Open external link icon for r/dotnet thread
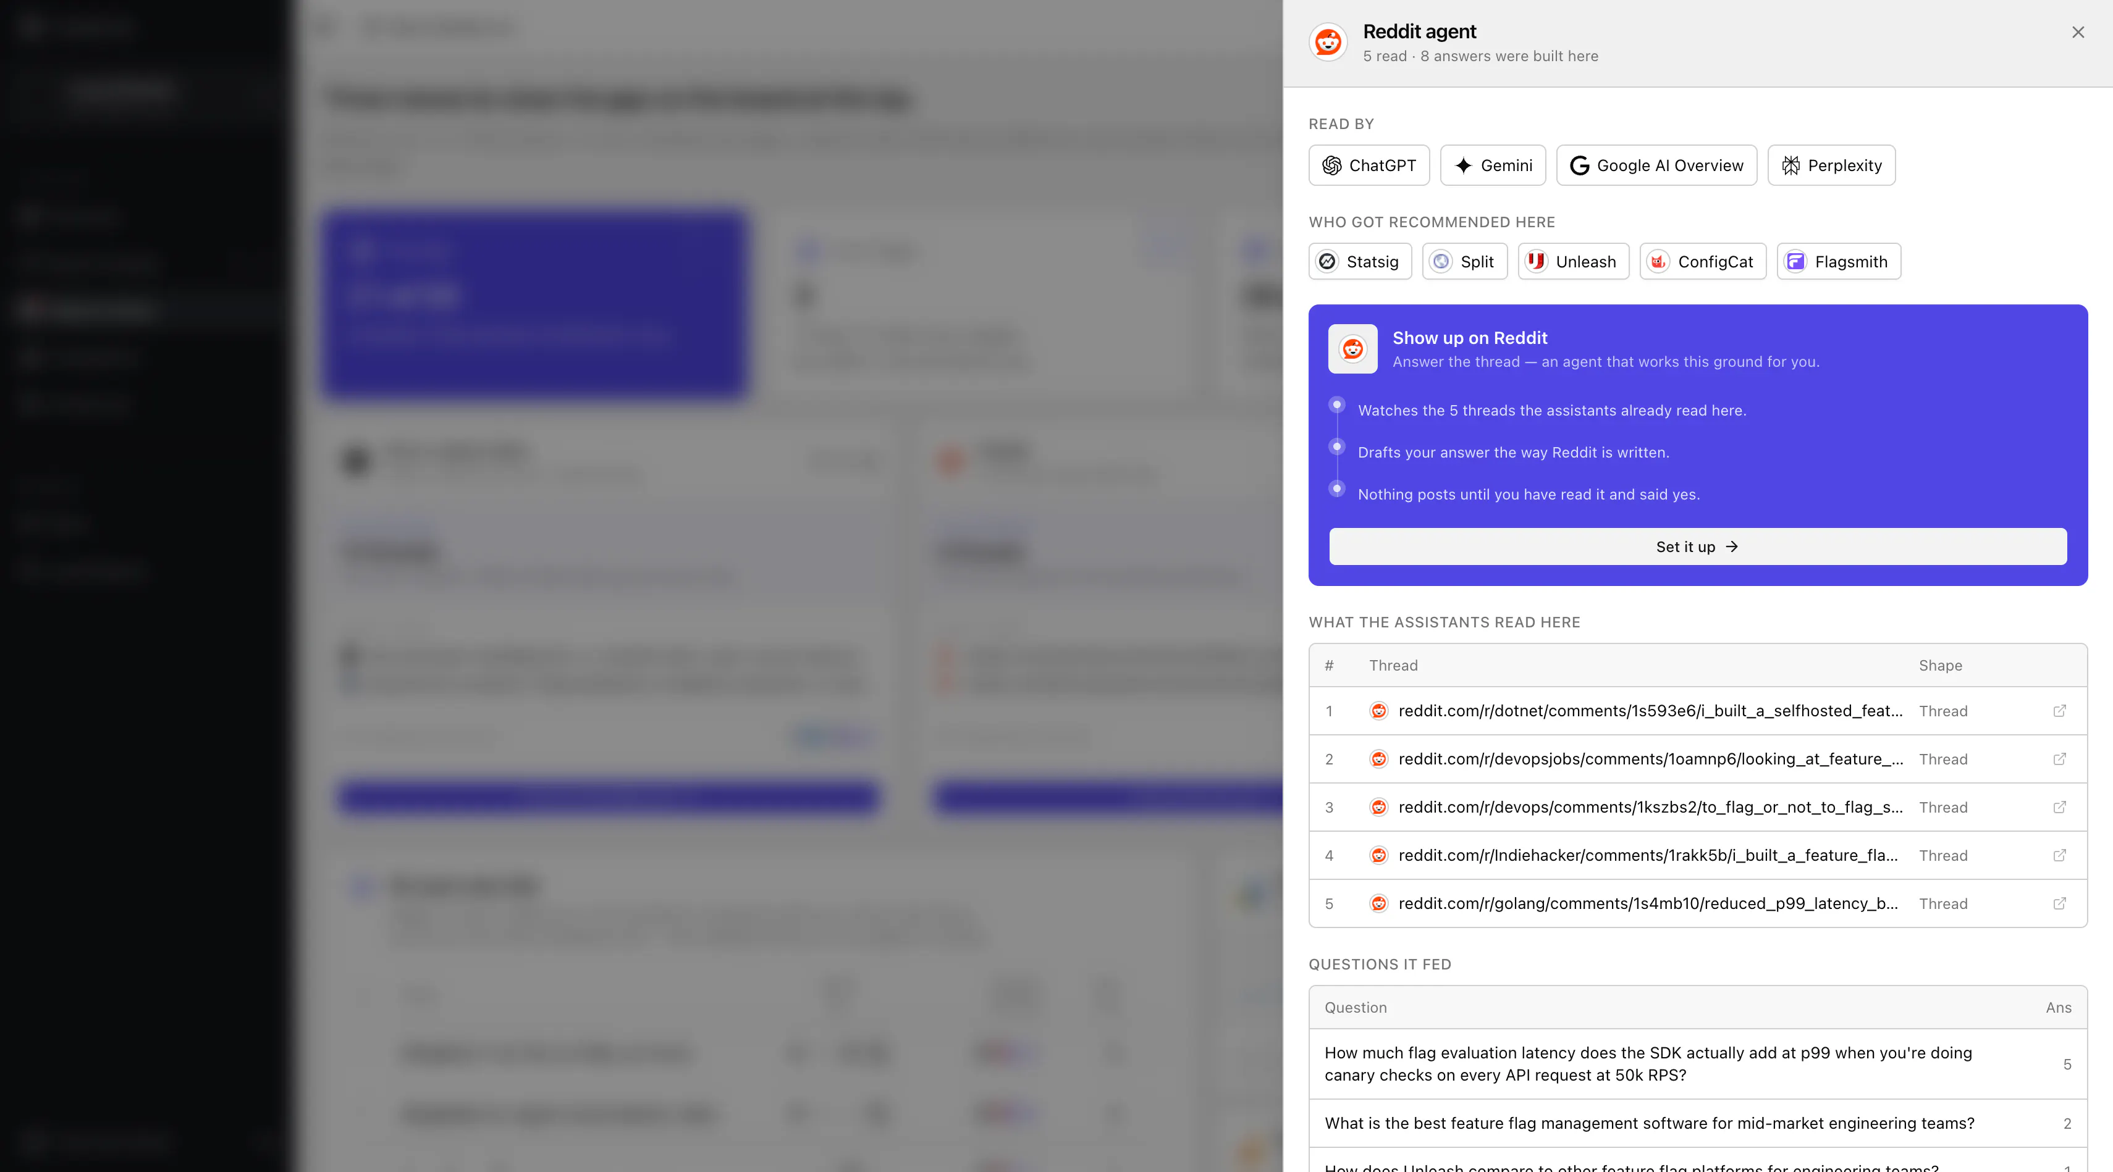This screenshot has height=1172, width=2113. pos(2059,711)
